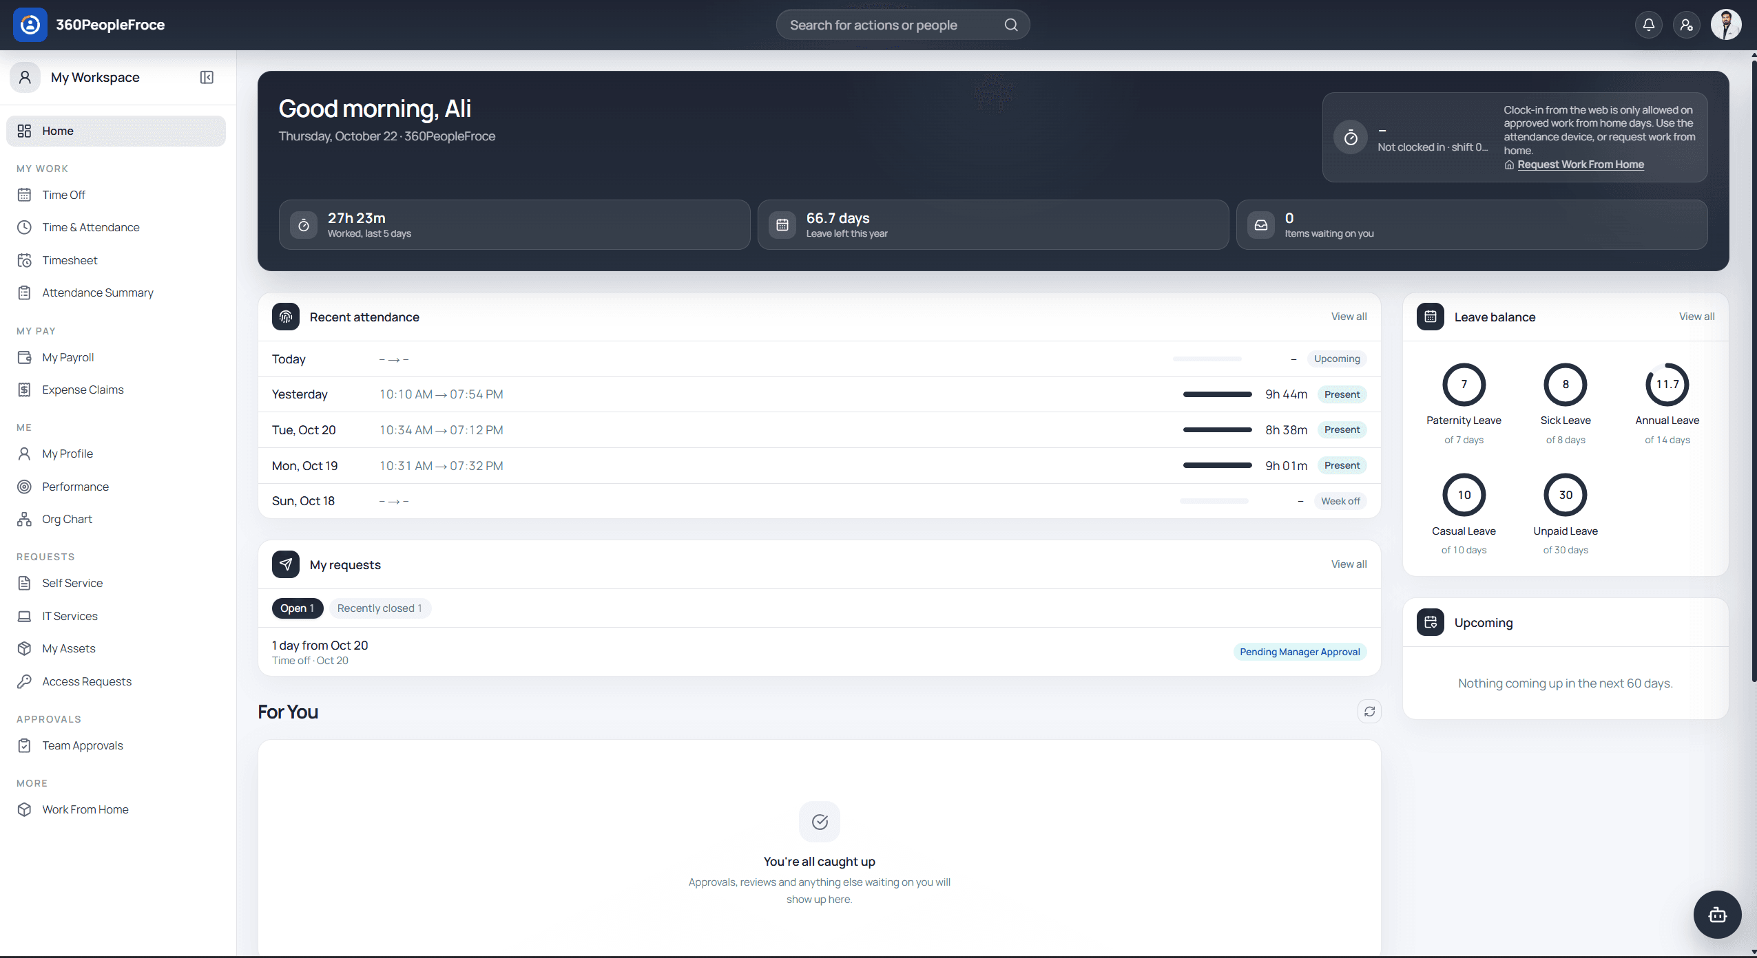Click the Upcoming calendar icon
This screenshot has height=958, width=1757.
1431,622
